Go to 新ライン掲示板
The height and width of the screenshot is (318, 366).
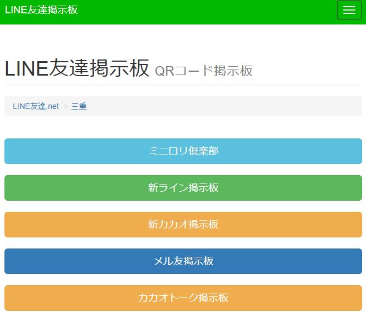click(x=183, y=188)
